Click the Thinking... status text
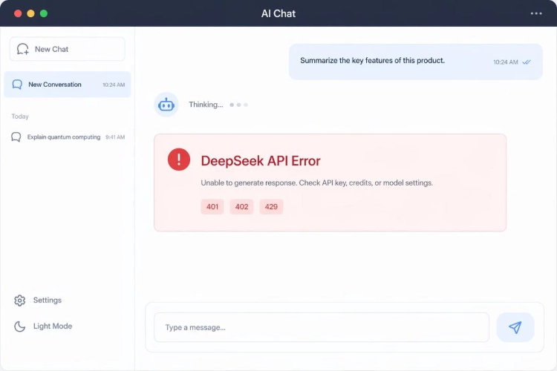Image resolution: width=557 pixels, height=371 pixels. (x=206, y=105)
